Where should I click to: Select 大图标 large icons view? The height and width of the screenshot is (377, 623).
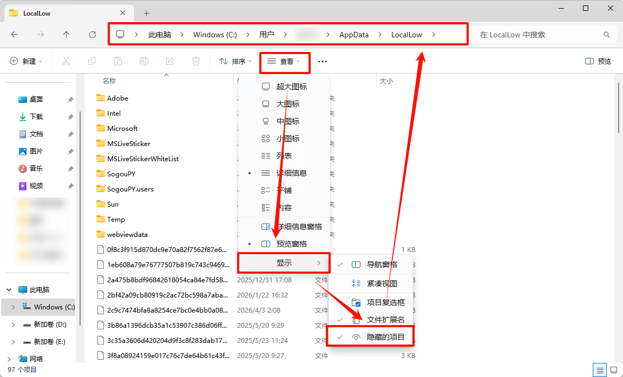tap(287, 104)
